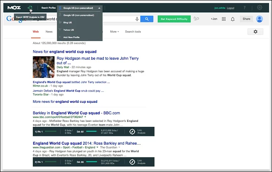Image resolution: width=272 pixels, height=172 pixels.
Task: Click 'Football' breadcrumb in Guardian URL
Action: 77,147
